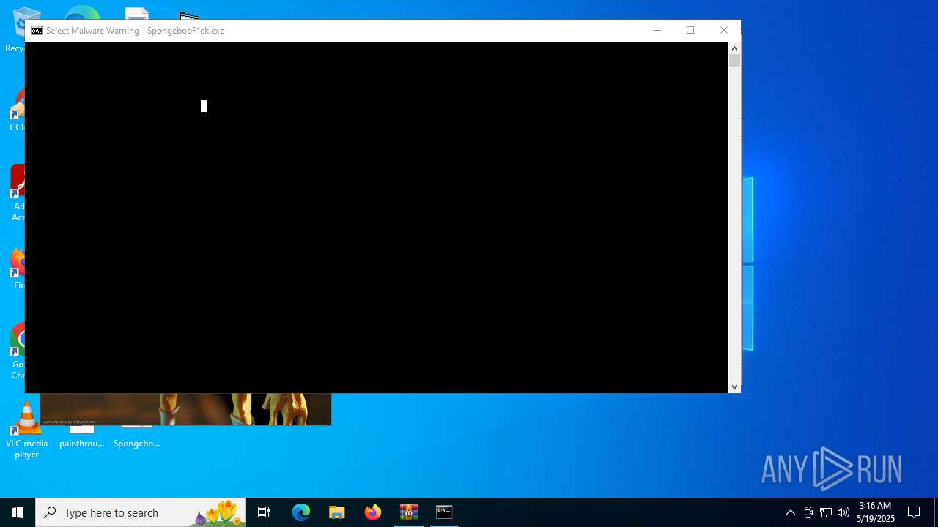938x527 pixels.
Task: Click the Firefox desktop shortcut
Action: click(x=16, y=269)
